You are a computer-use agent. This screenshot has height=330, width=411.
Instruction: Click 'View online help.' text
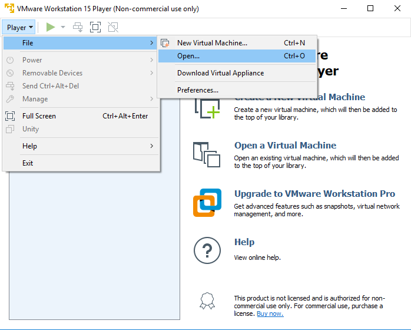257,258
